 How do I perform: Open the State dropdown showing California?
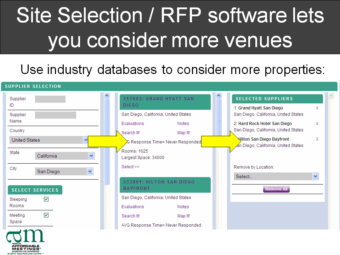[x=65, y=156]
